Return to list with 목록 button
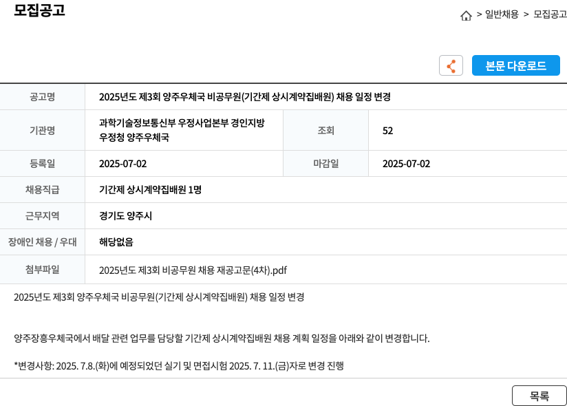Viewport: 567px width, 406px height. [x=539, y=396]
